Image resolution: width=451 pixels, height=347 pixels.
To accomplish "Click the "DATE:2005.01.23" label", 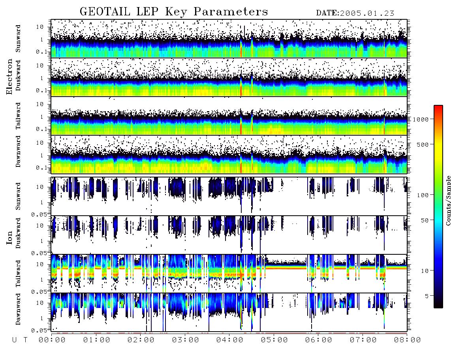I will 355,13.
